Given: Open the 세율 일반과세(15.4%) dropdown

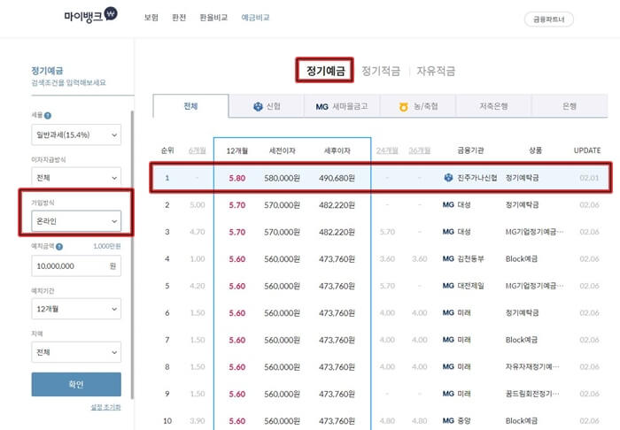Looking at the screenshot, I should [76, 135].
